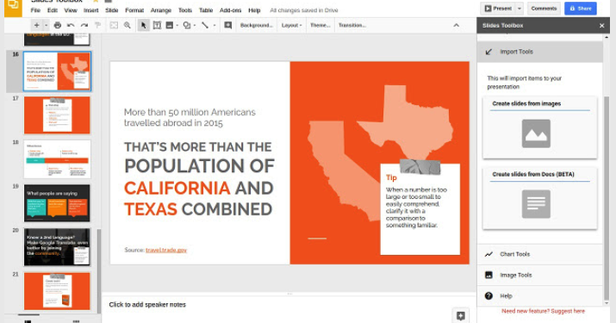Select the zoom magnifier tool
Image resolution: width=616 pixels, height=323 pixels.
[128, 25]
